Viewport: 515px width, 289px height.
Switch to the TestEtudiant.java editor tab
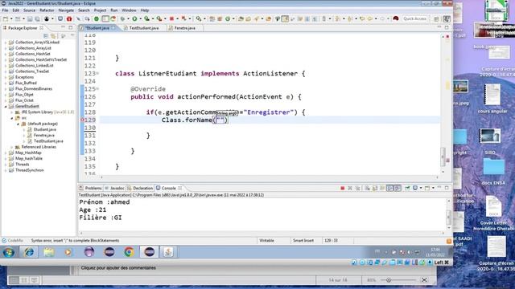[x=143, y=28]
